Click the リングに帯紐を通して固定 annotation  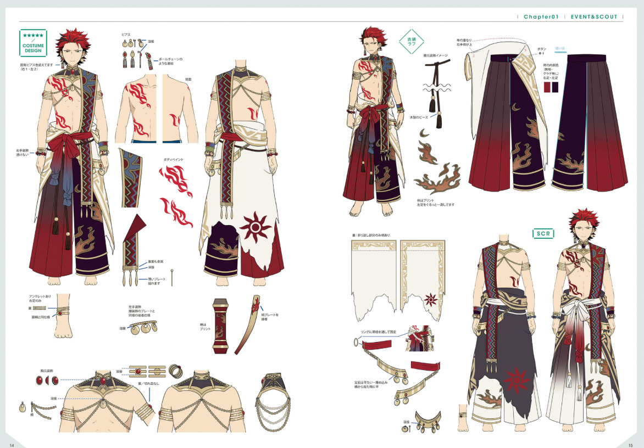click(x=378, y=332)
